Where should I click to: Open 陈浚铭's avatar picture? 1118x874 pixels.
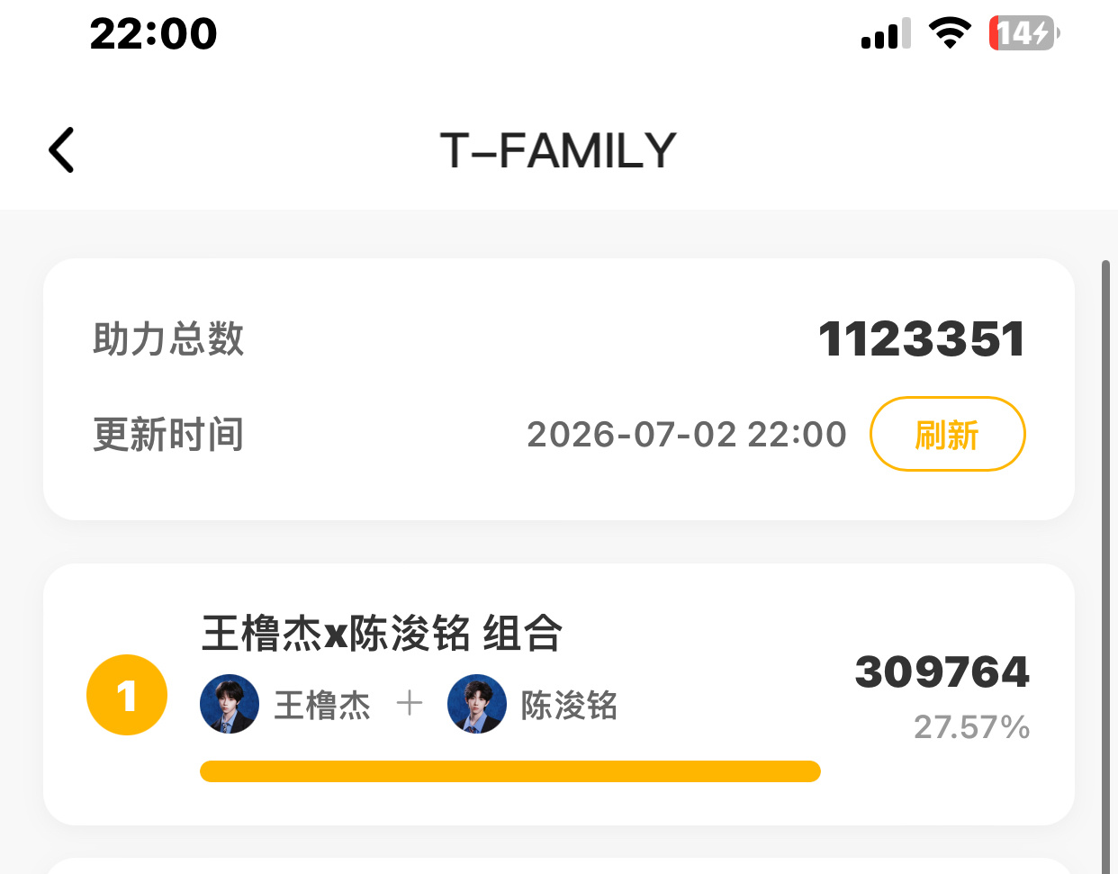coord(477,704)
